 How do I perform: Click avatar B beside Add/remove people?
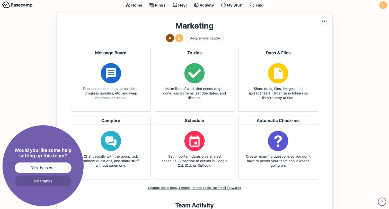179,38
